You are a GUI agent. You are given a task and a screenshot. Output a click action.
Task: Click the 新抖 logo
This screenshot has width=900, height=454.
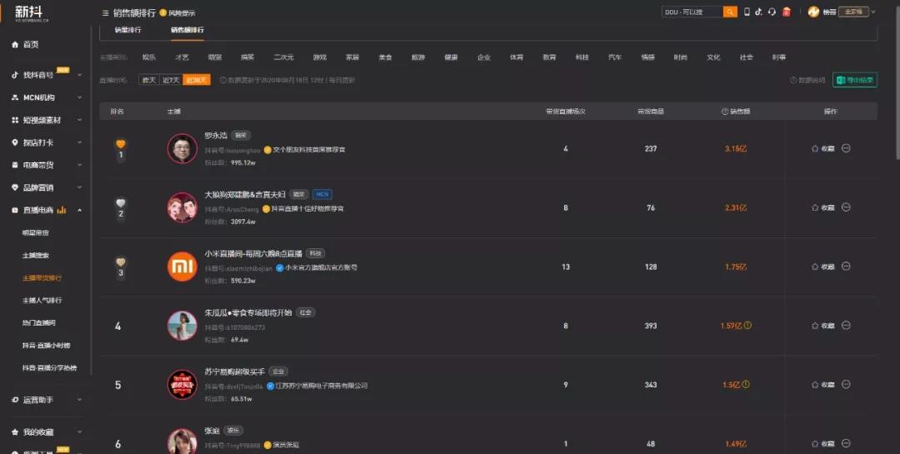pos(31,12)
